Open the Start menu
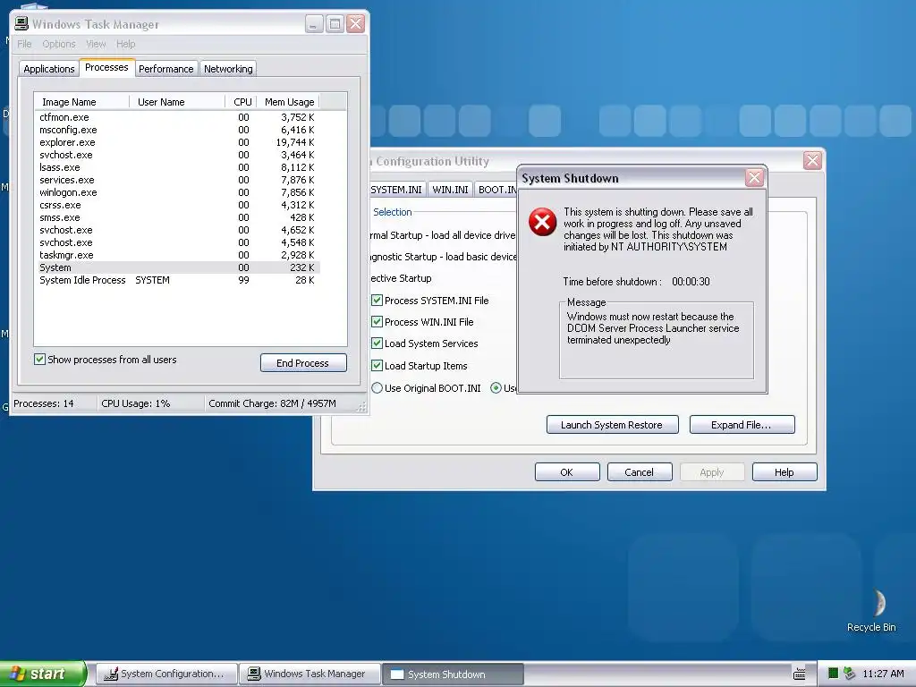 point(42,674)
